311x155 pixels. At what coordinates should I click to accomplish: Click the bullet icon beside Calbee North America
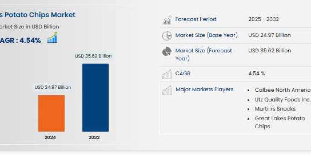coord(249,90)
